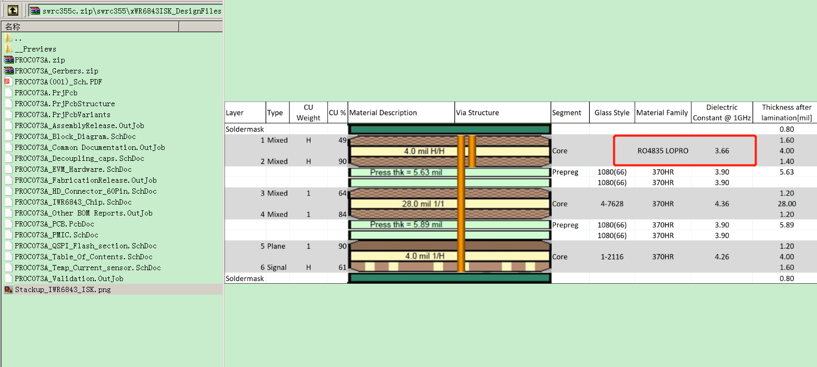817x367 pixels.
Task: Click the 4.36 dielectric constant value
Action: [x=722, y=204]
